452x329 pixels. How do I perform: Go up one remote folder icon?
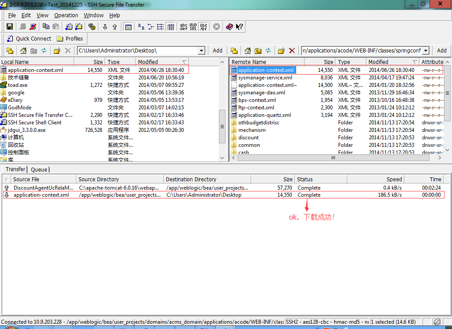tap(258, 51)
